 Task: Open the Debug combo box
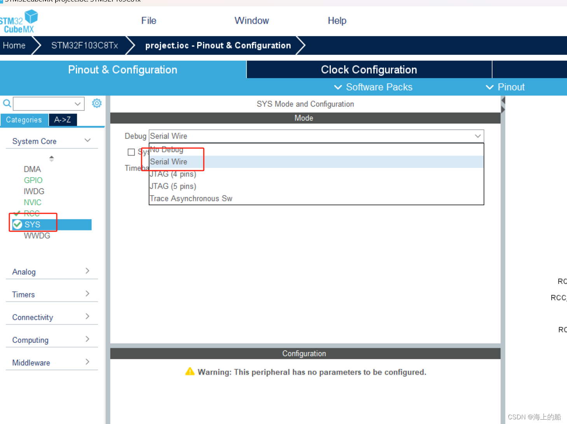pyautogui.click(x=316, y=136)
